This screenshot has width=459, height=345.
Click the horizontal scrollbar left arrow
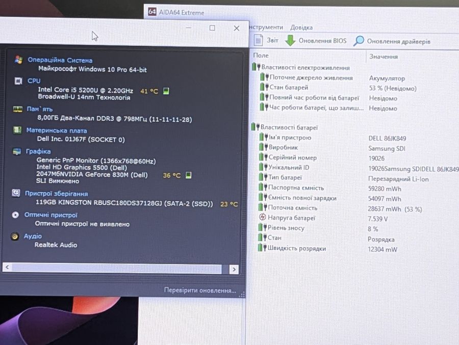(7, 267)
